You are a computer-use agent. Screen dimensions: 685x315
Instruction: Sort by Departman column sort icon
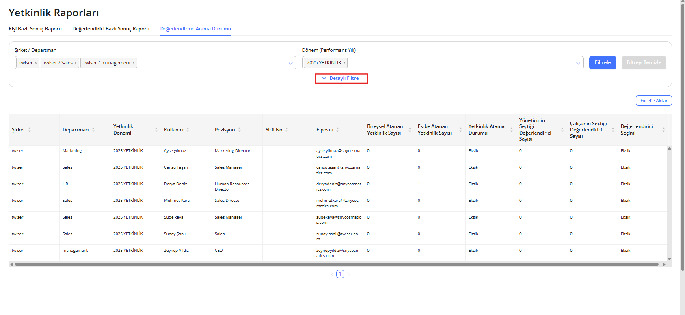(x=93, y=130)
